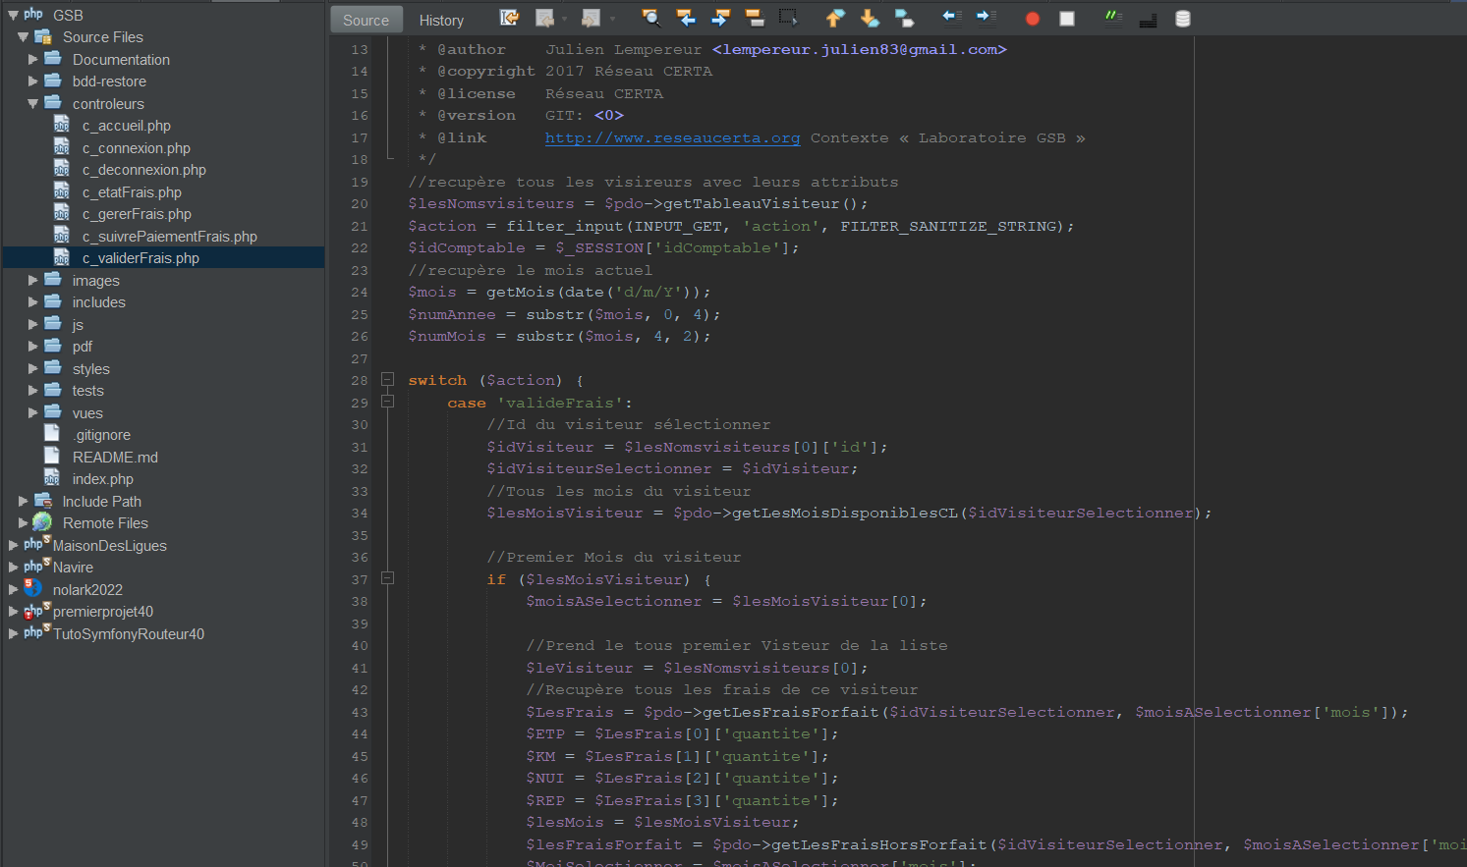Click the database icon in the editor toolbar
This screenshot has width=1467, height=867.
click(x=1183, y=19)
